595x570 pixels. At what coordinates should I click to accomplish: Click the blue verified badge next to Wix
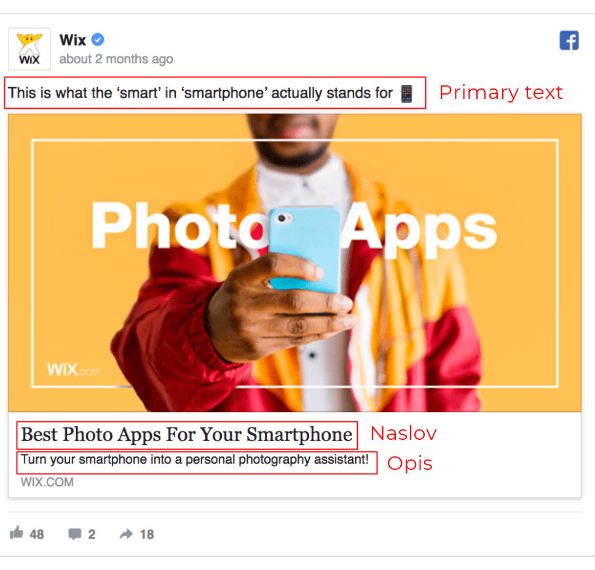click(98, 39)
